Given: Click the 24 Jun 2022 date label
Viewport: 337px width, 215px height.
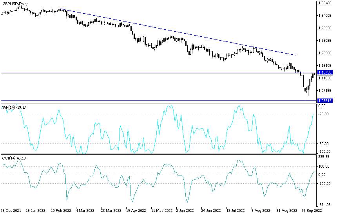Looking at the screenshot, I should point(211,210).
